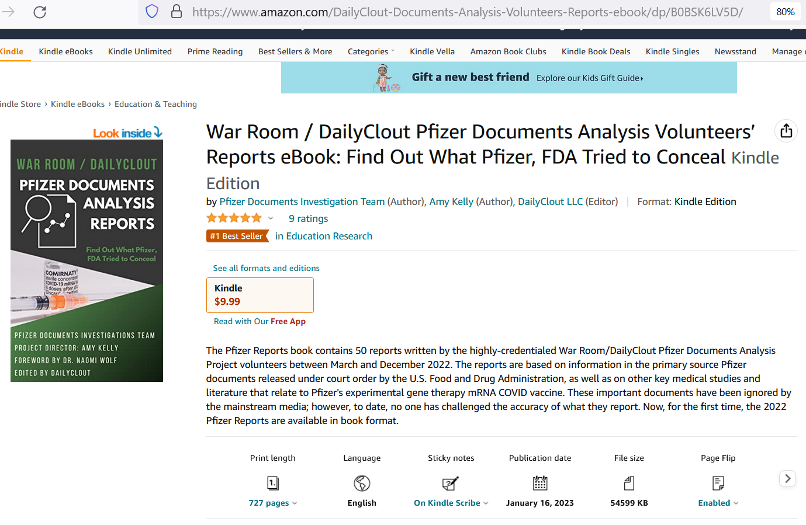Expand the 727 pages details
Screen dimensions: 806x525
pyautogui.click(x=272, y=503)
